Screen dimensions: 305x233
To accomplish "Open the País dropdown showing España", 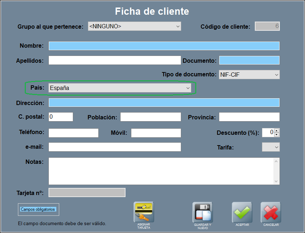I will (120, 88).
